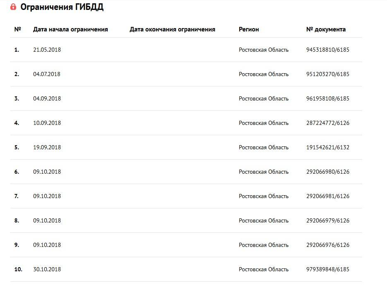Select document number 951203270/6185

[x=327, y=74]
